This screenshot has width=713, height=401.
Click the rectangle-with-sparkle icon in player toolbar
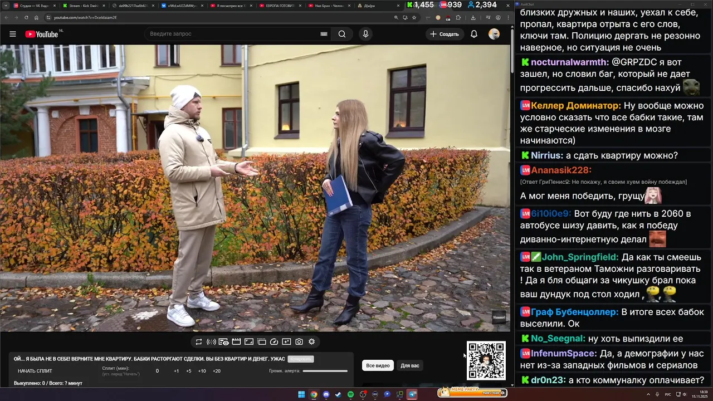pos(286,341)
